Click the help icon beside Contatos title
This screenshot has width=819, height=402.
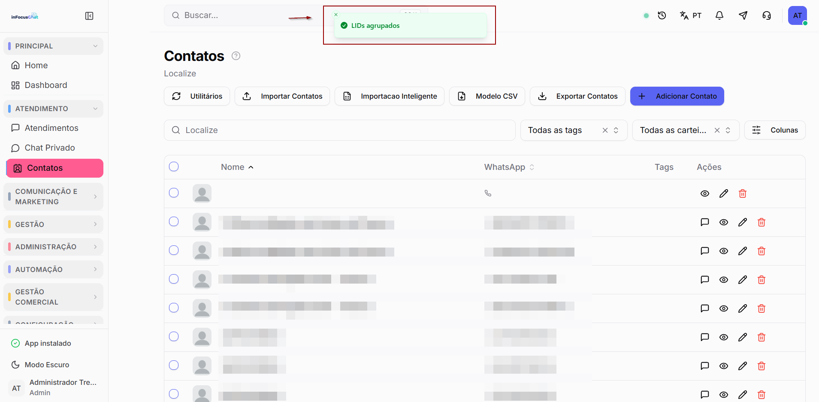click(x=236, y=56)
